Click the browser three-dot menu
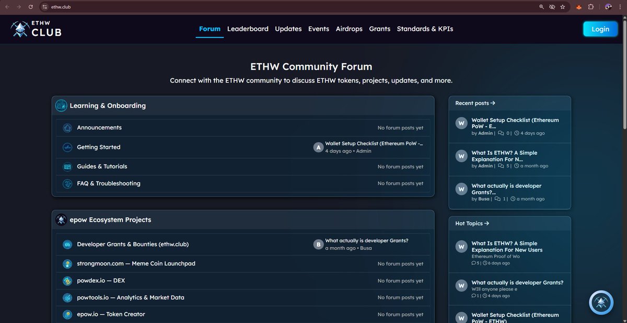The image size is (627, 323). pyautogui.click(x=621, y=6)
